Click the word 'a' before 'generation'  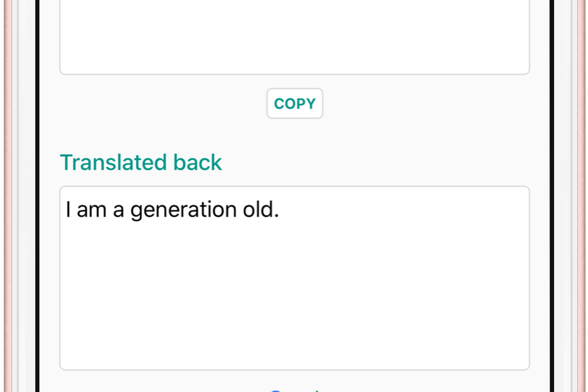pyautogui.click(x=118, y=211)
